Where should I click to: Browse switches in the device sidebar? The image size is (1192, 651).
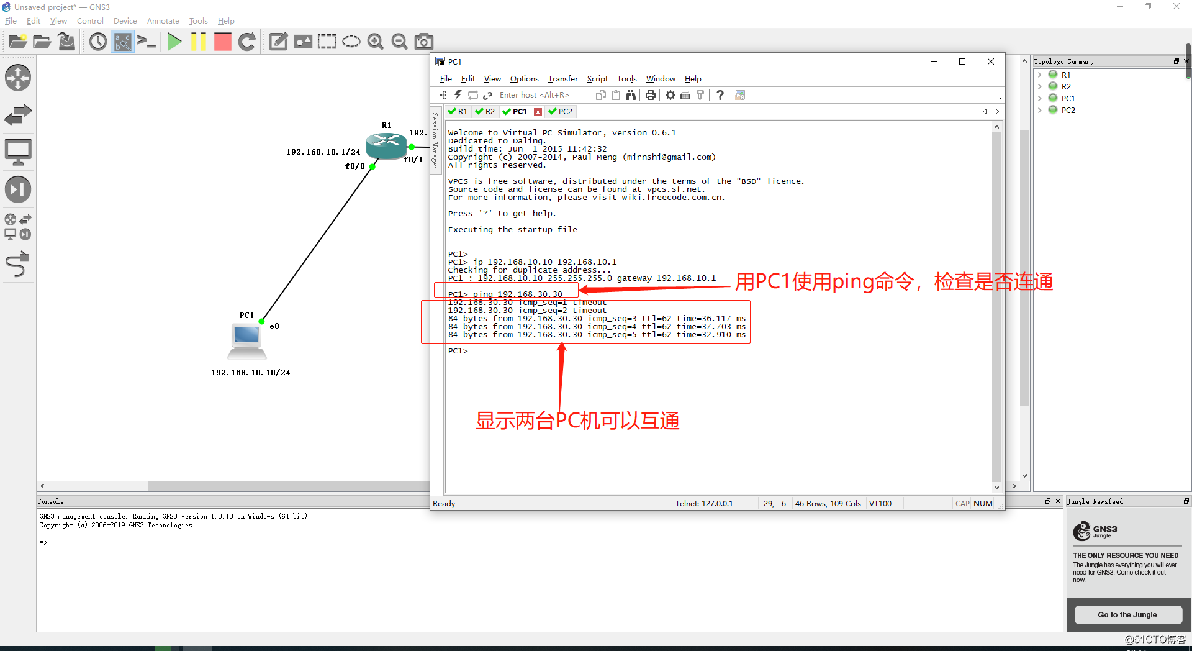click(18, 115)
